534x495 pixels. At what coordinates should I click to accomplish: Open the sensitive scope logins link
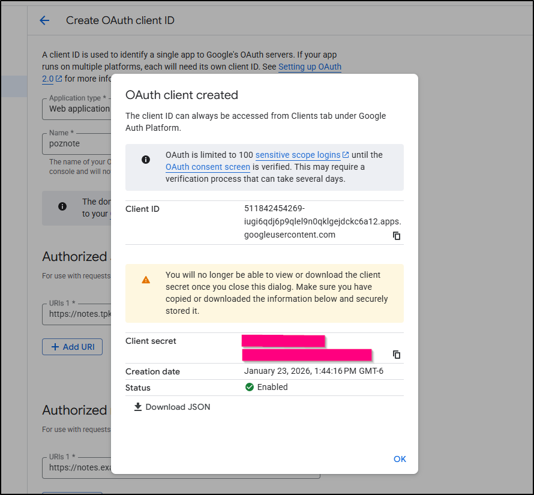(298, 155)
